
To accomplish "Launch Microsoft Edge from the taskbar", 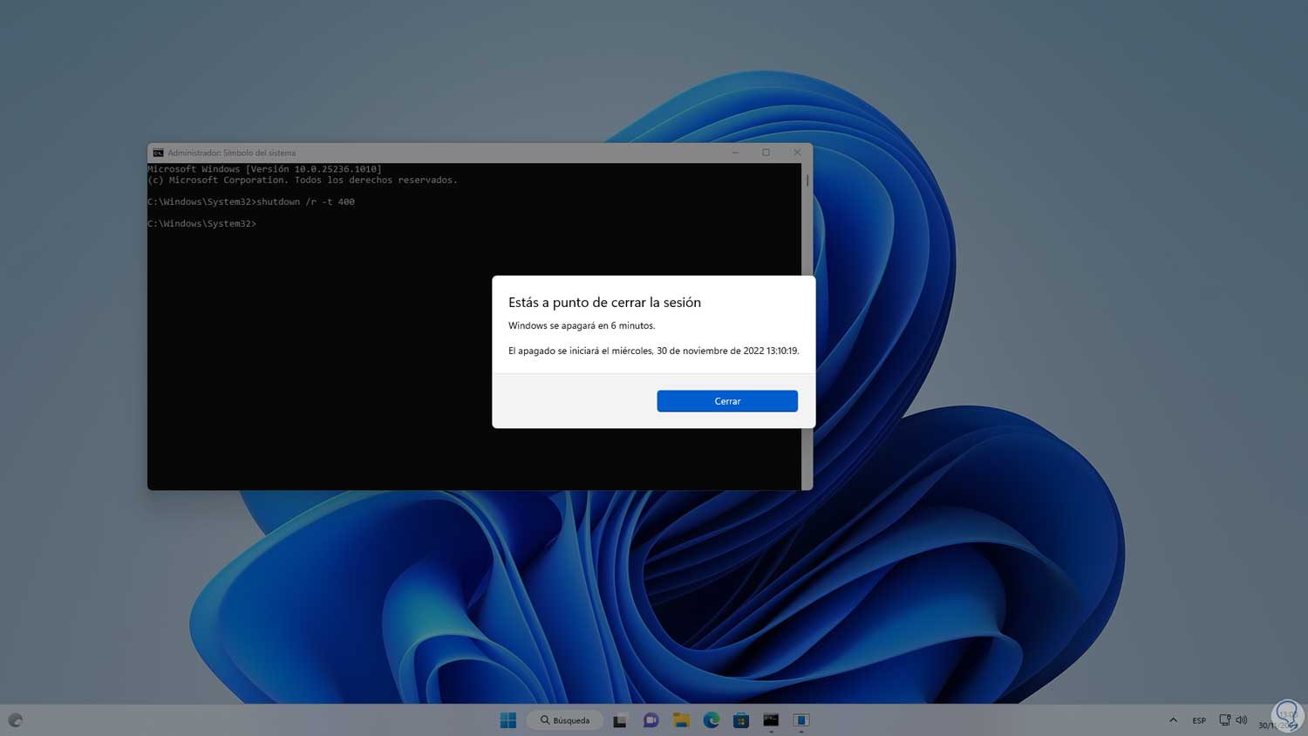I will (712, 720).
